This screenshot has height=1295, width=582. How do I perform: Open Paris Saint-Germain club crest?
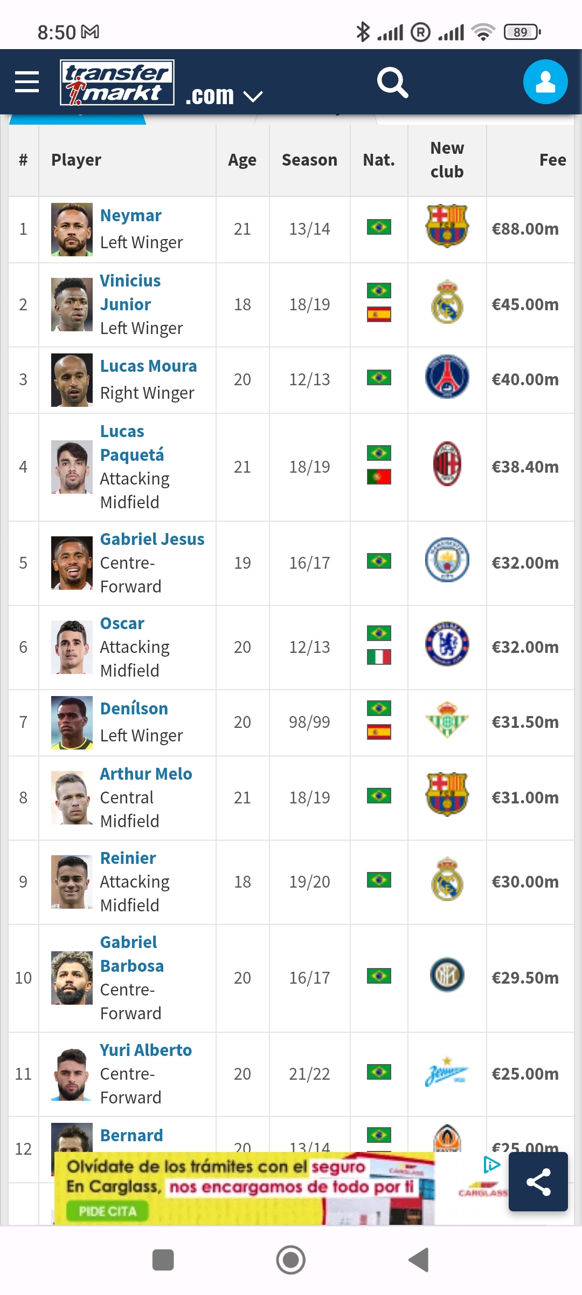447,377
